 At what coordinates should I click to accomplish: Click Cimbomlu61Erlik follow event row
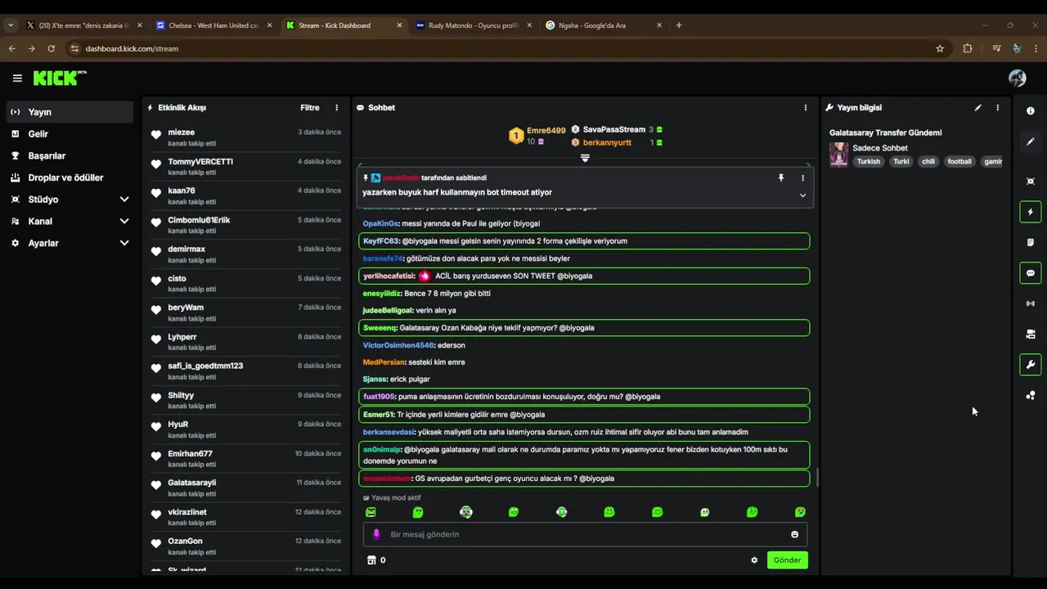pyautogui.click(x=245, y=225)
